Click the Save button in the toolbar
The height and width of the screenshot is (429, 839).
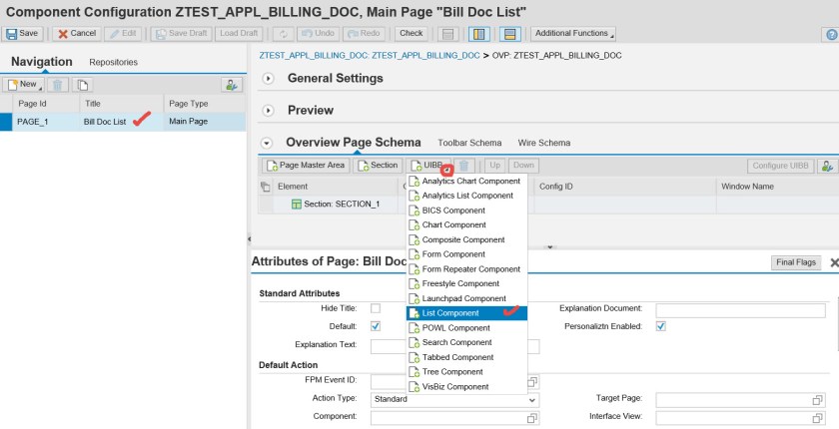click(22, 34)
